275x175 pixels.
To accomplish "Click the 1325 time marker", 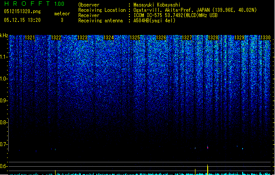I will [135, 38].
